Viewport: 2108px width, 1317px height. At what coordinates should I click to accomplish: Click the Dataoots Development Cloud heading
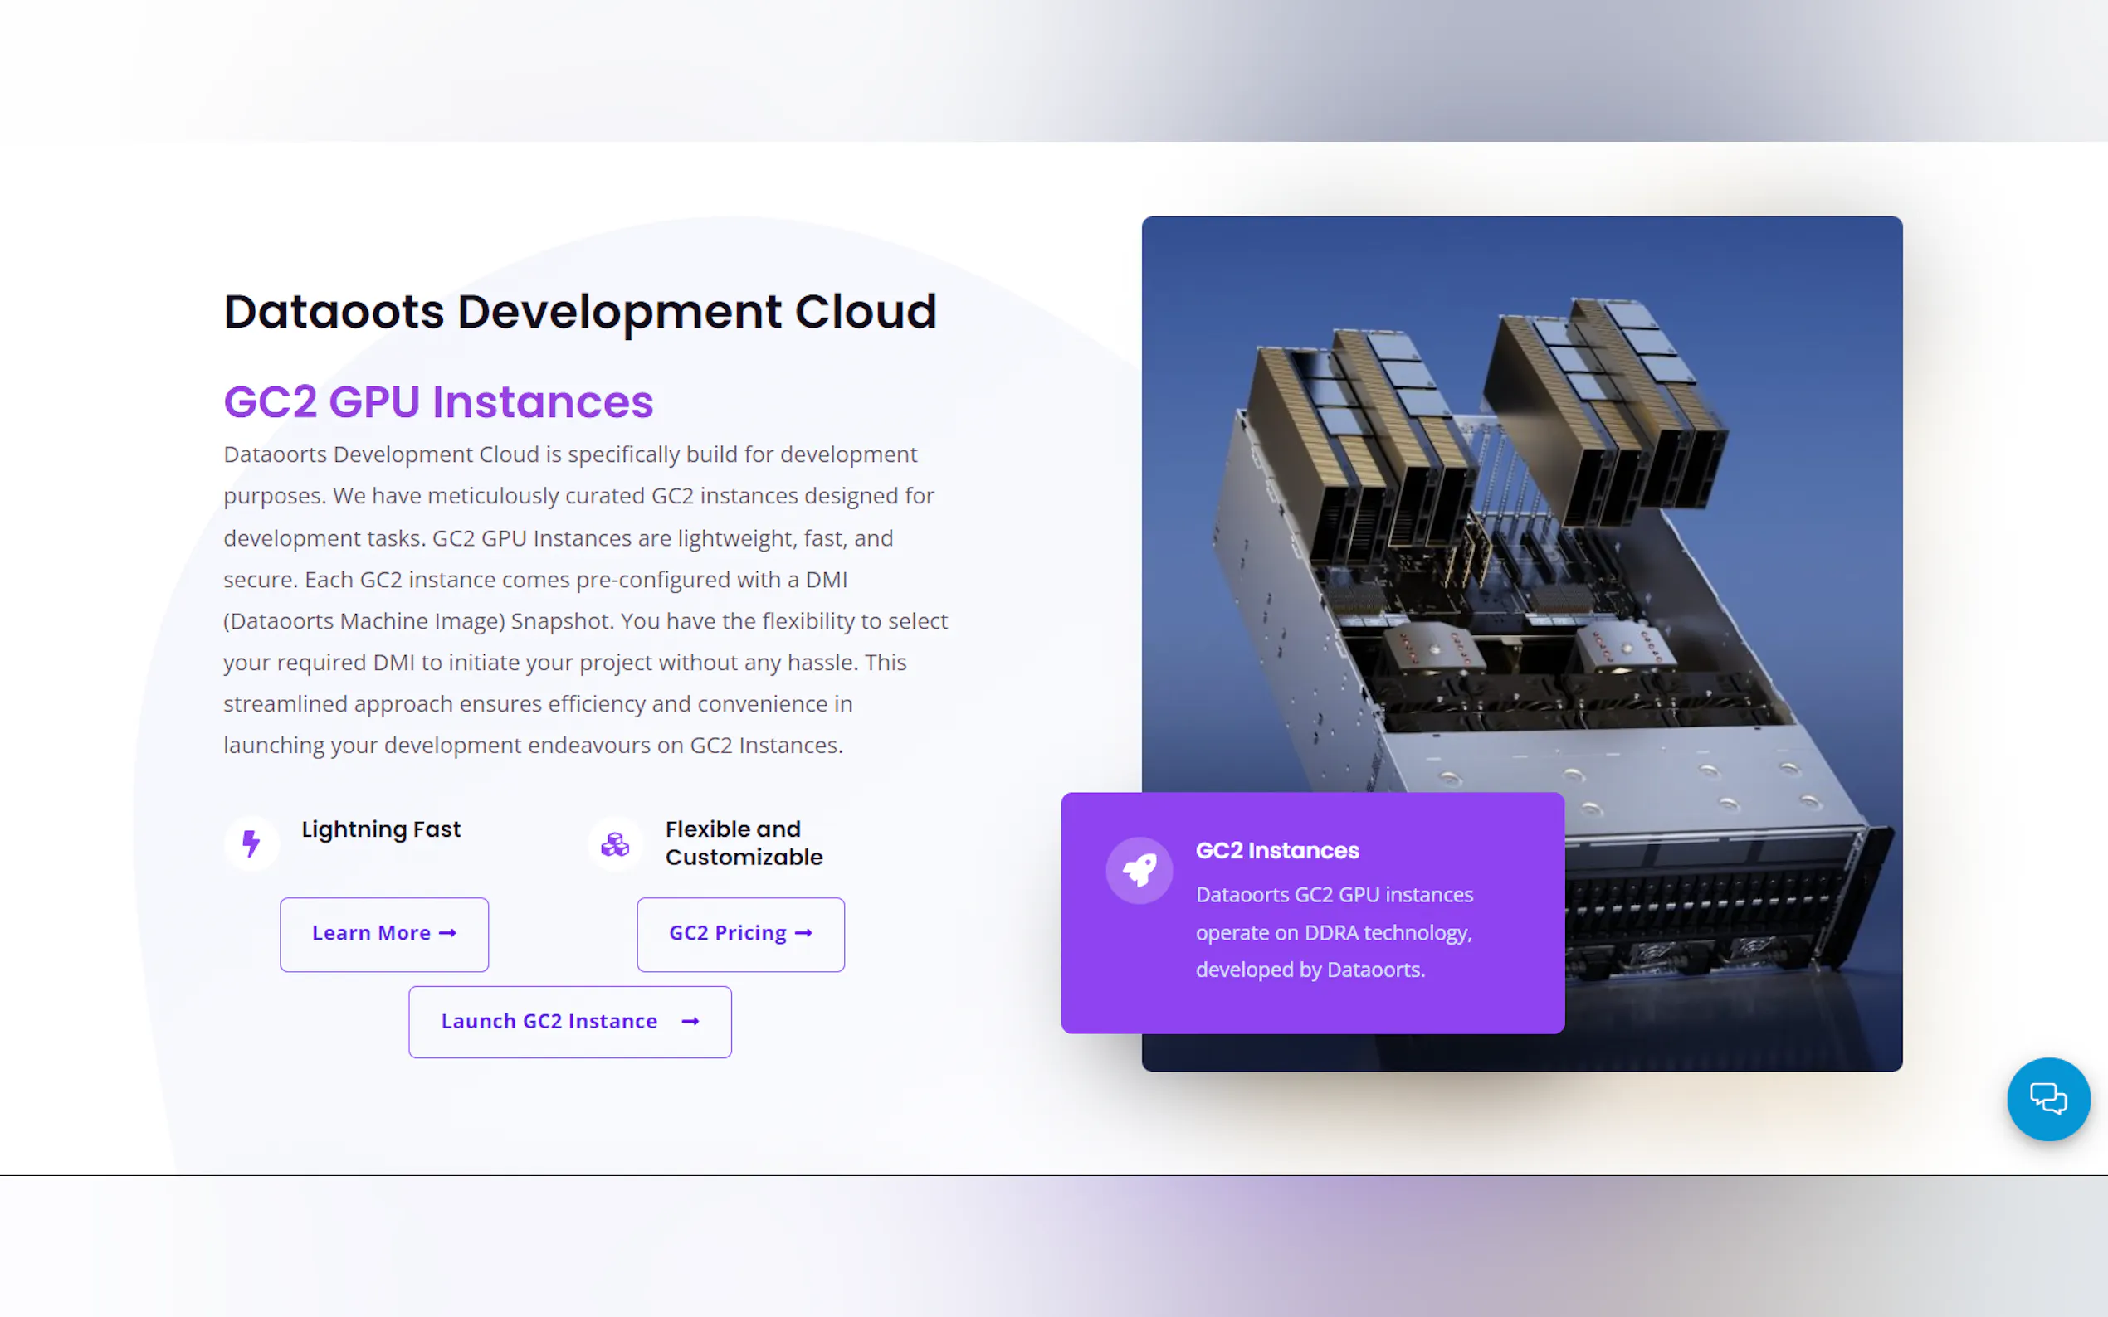coord(579,312)
